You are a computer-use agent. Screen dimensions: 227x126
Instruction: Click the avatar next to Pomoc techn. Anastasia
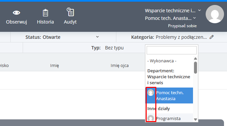pos(151,93)
